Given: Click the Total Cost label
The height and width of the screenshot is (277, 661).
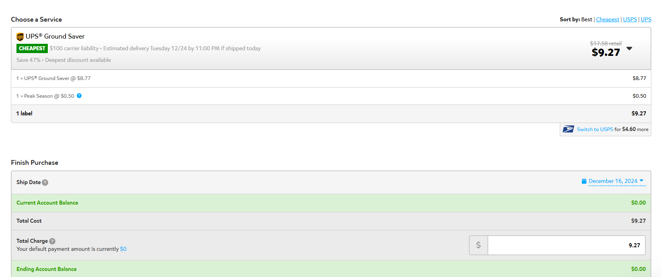Looking at the screenshot, I should pos(29,221).
